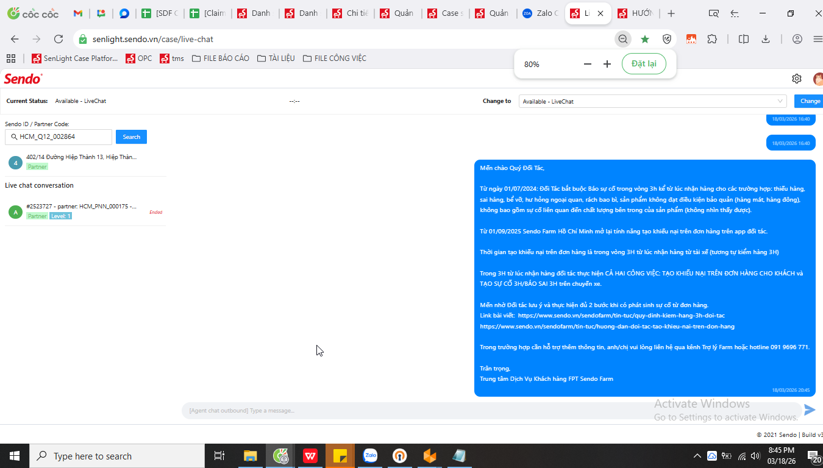The width and height of the screenshot is (823, 468).
Task: Open the network icon in system tray
Action: (x=742, y=456)
